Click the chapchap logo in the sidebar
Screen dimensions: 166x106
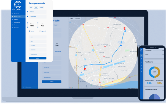click(x=17, y=6)
